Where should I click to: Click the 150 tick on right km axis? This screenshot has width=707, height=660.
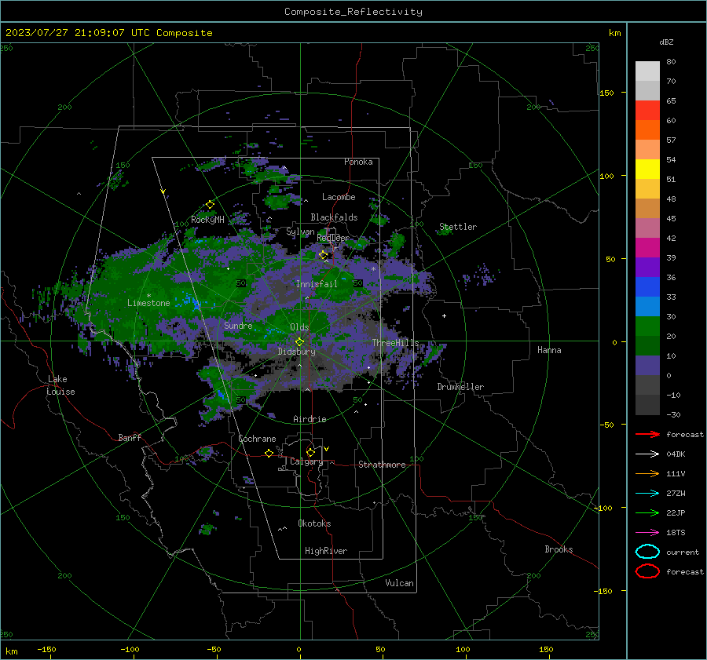pos(606,93)
